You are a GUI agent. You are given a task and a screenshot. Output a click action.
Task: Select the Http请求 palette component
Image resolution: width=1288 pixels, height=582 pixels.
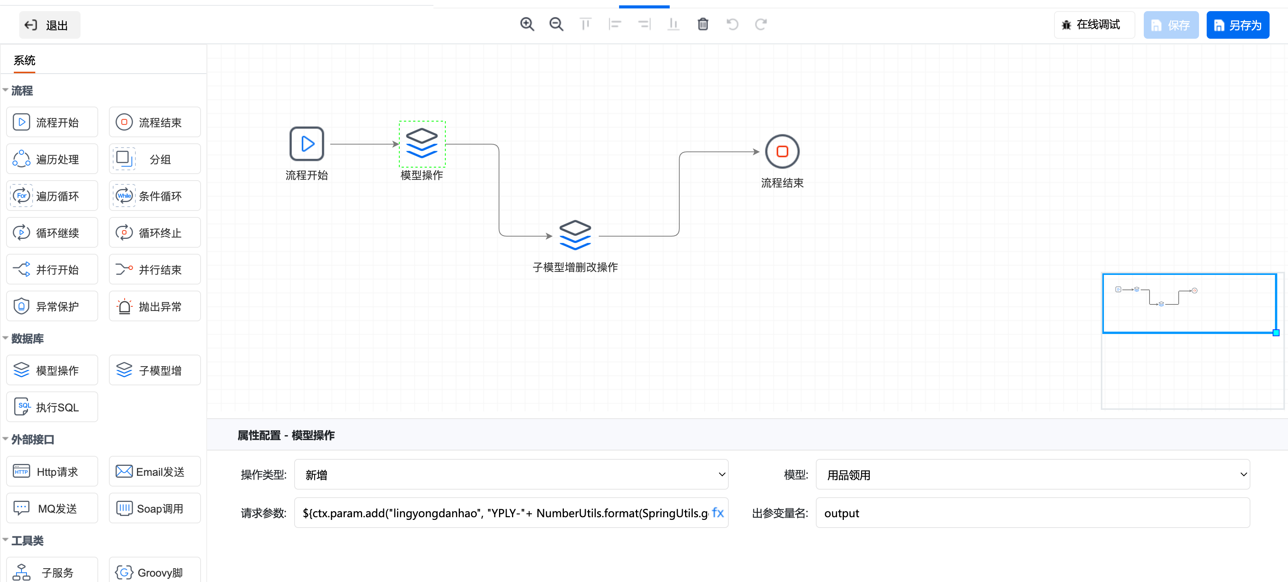(52, 472)
